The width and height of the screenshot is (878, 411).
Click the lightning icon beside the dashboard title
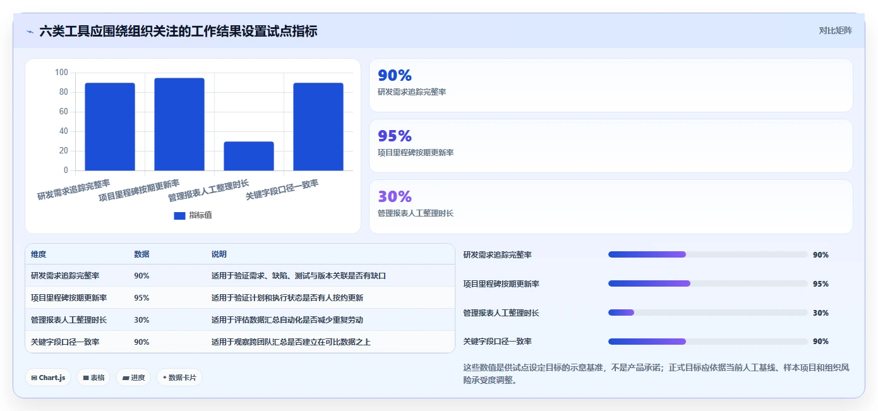(x=30, y=32)
